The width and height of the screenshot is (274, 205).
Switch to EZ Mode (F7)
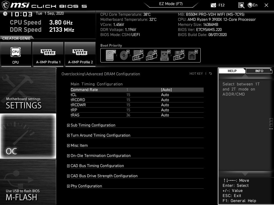pos(171,4)
